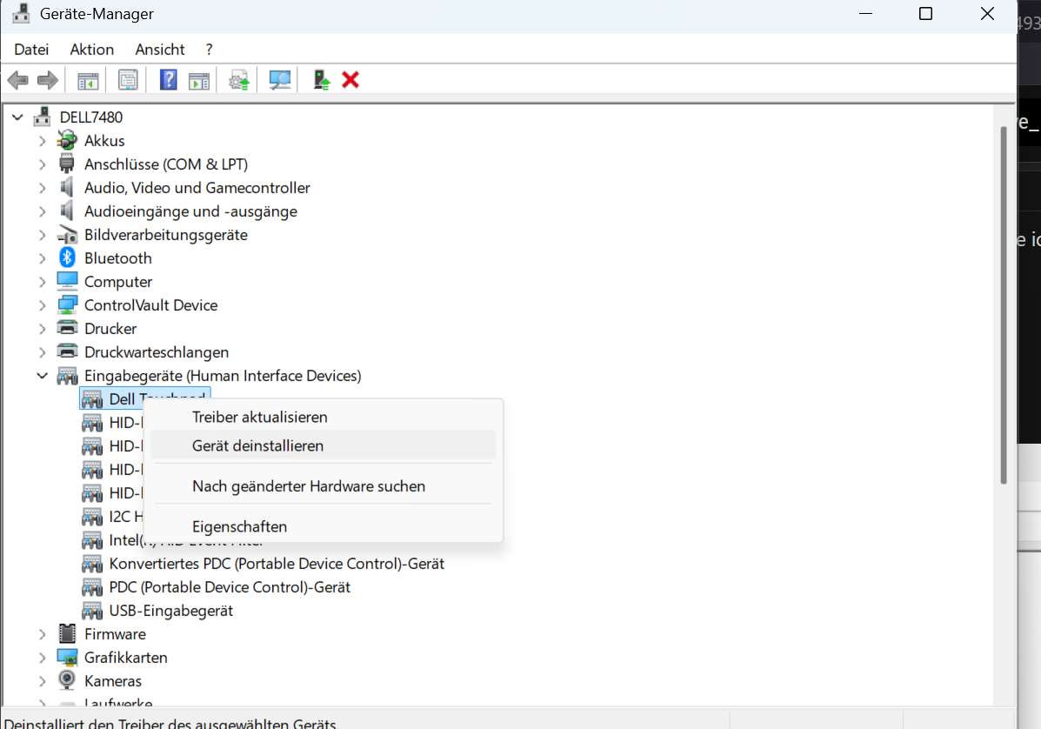Select the ControlVault Device icon
The height and width of the screenshot is (729, 1041).
coord(67,304)
